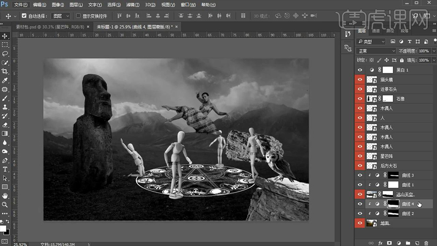This screenshot has height=246, width=437.
Task: Select the Lasso tool
Action: pyautogui.click(x=5, y=54)
